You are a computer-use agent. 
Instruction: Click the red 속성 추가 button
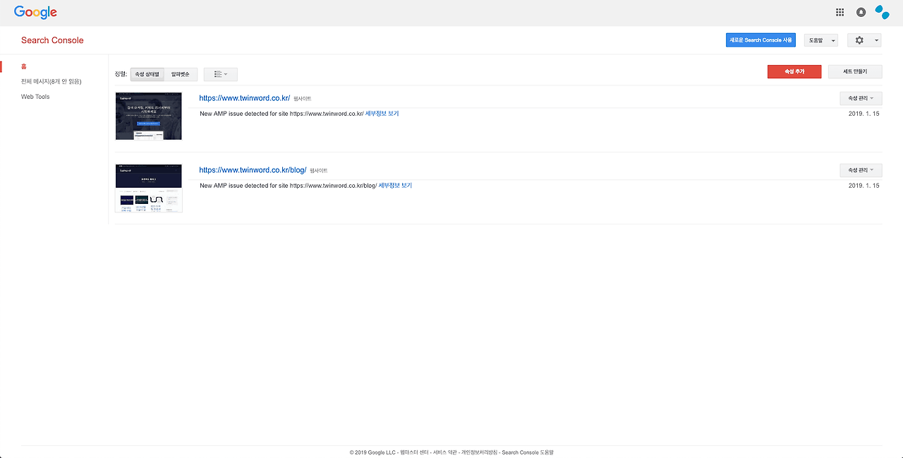pyautogui.click(x=794, y=71)
